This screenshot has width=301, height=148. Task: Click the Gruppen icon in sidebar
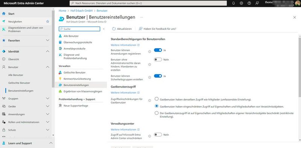(x=4, y=98)
